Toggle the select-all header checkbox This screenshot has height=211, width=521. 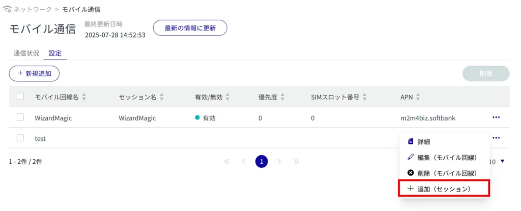point(21,97)
